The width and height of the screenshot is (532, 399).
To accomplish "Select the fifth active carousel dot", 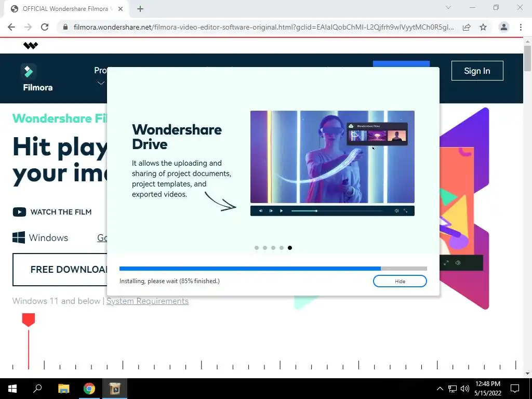I will coord(290,248).
